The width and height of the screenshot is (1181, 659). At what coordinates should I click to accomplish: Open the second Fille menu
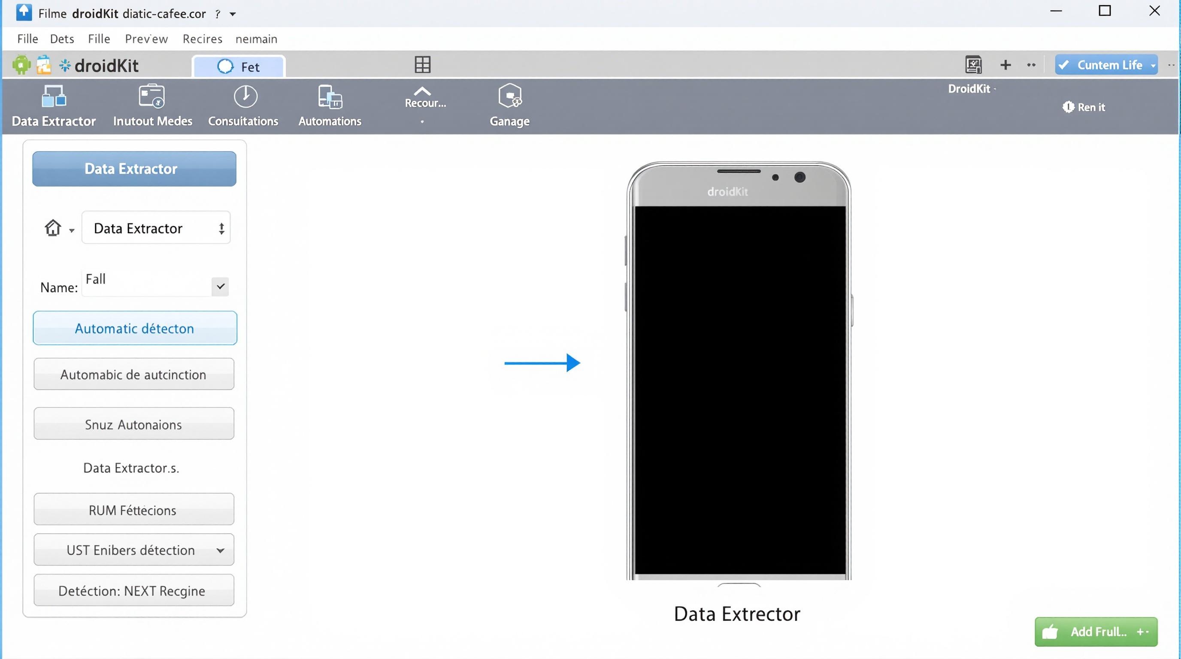tap(99, 39)
